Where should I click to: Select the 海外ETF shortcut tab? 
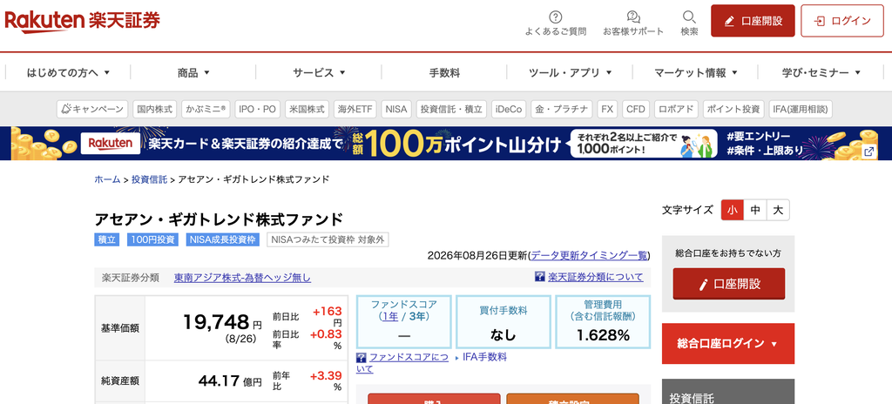point(355,109)
